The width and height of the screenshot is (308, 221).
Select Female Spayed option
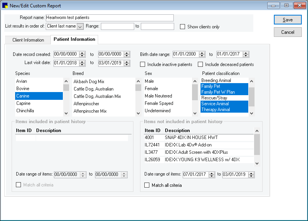(x=168, y=103)
